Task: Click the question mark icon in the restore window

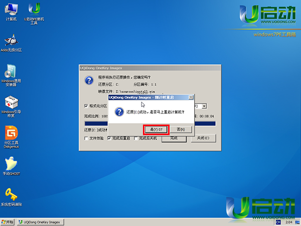Action: 89,80
